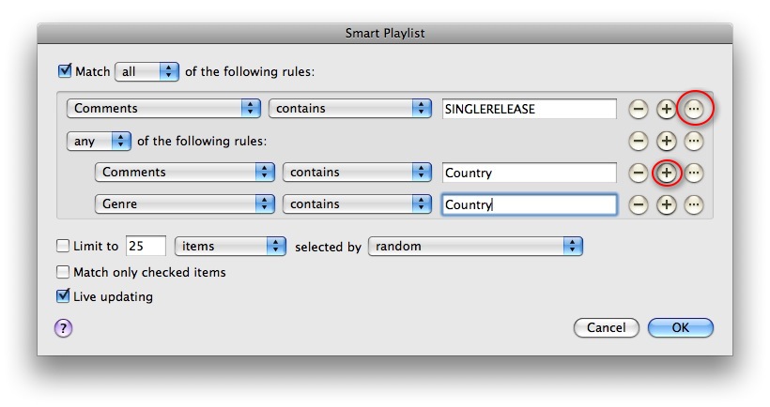The height and width of the screenshot is (407, 770).
Task: Disable Live updating checkbox
Action: click(x=63, y=296)
